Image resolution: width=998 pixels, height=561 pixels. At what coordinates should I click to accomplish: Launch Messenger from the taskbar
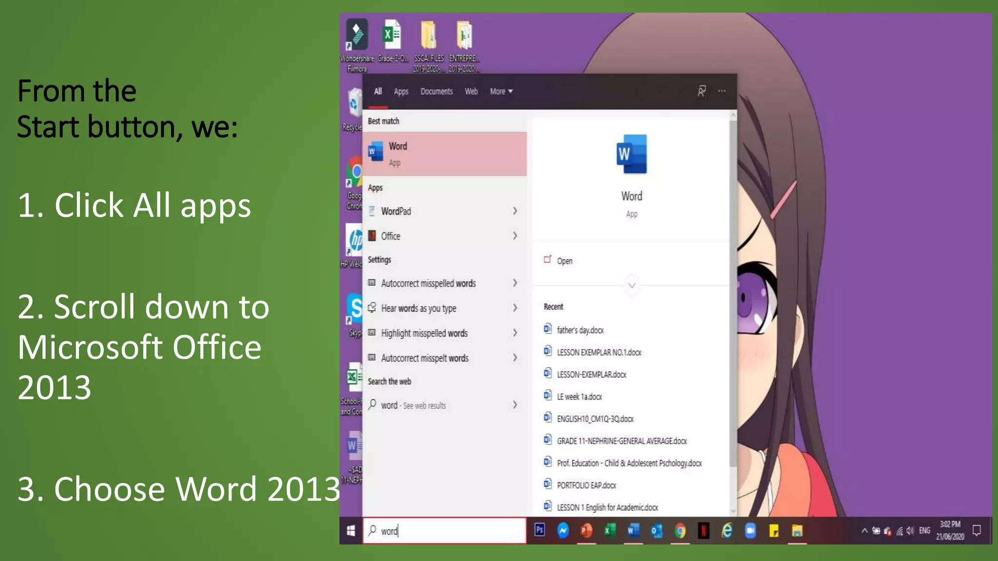(563, 530)
